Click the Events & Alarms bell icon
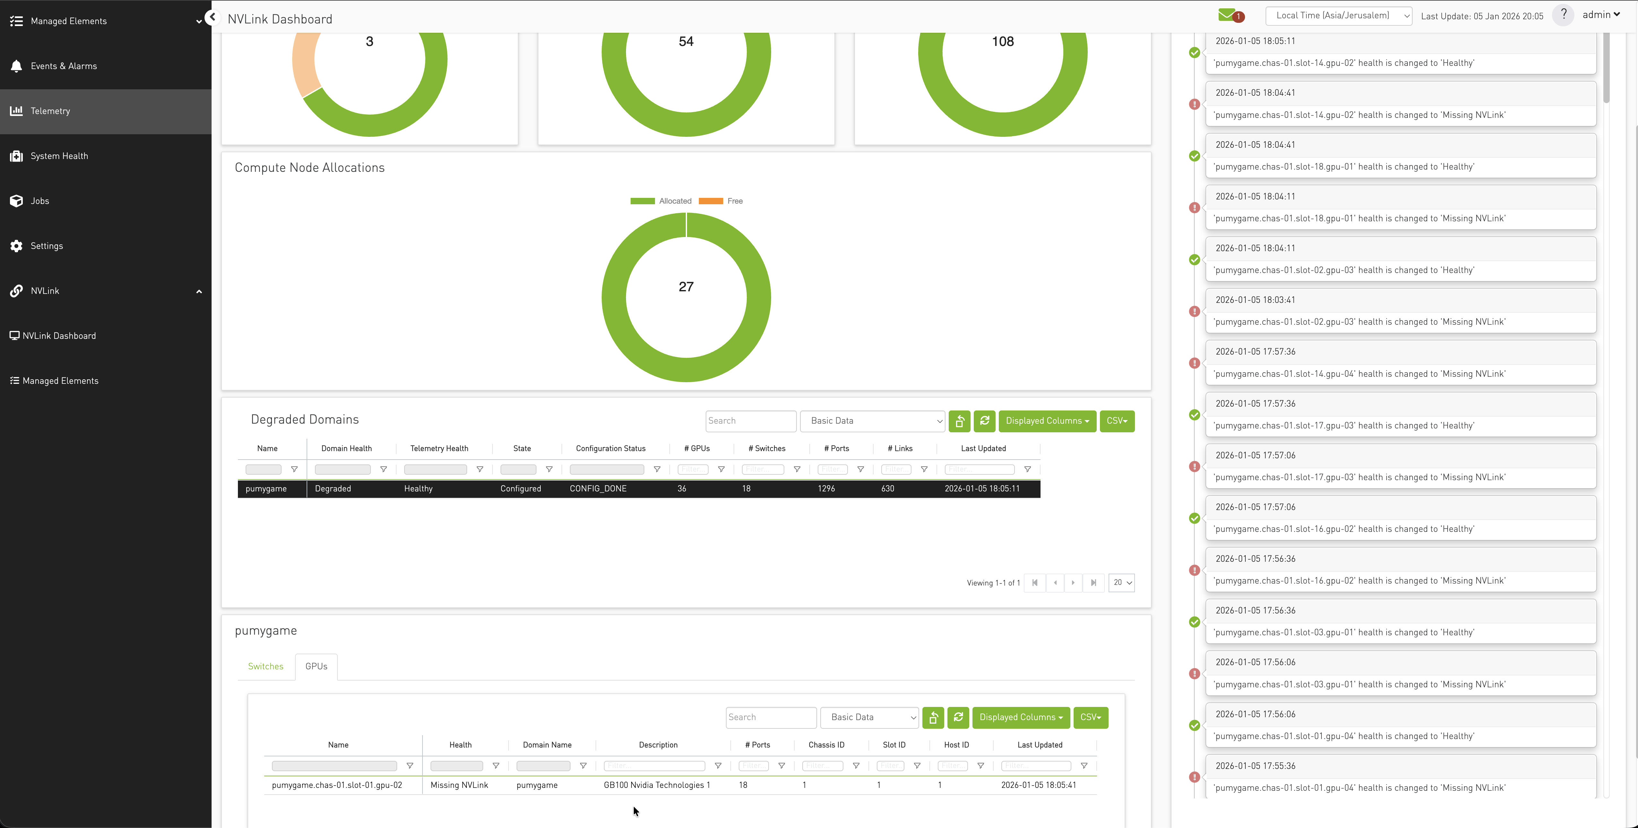The width and height of the screenshot is (1638, 828). 16,66
